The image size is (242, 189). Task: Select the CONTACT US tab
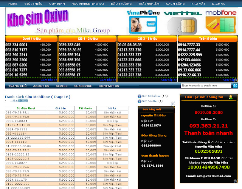pos(109,86)
